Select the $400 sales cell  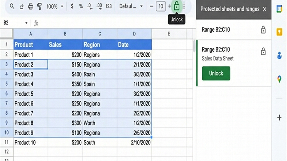click(65, 74)
